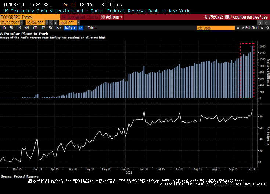Select the YTD time range
Screen dimensions: 270x194
coord(35,28)
